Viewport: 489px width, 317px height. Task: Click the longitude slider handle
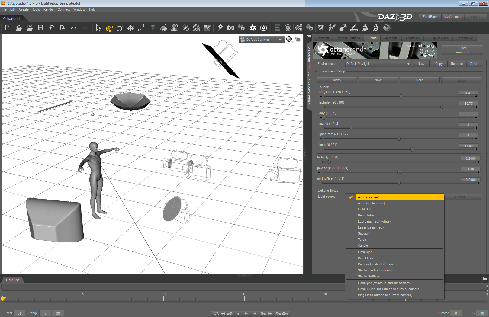coord(401,97)
